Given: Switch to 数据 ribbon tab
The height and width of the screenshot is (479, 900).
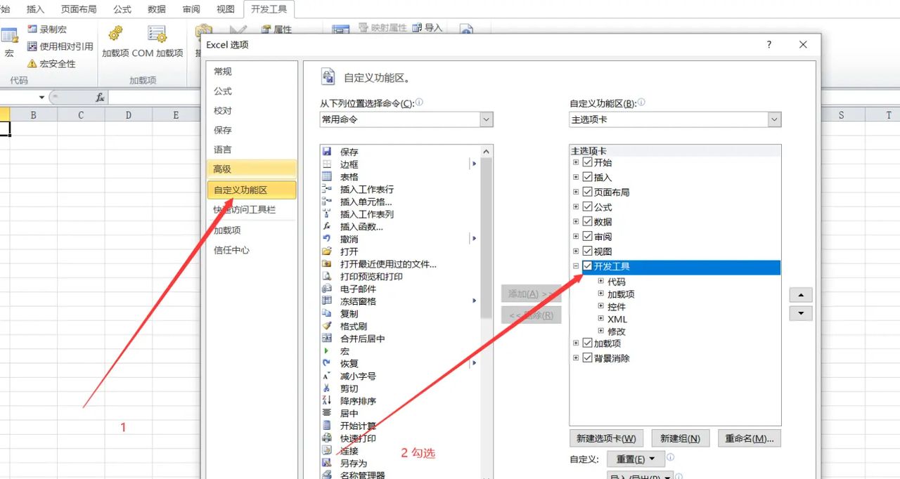Looking at the screenshot, I should coord(157,9).
